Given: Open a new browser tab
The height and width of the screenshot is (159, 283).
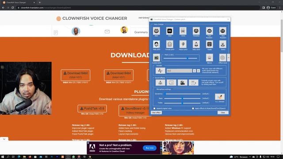Looking at the screenshot, I should (40, 3).
